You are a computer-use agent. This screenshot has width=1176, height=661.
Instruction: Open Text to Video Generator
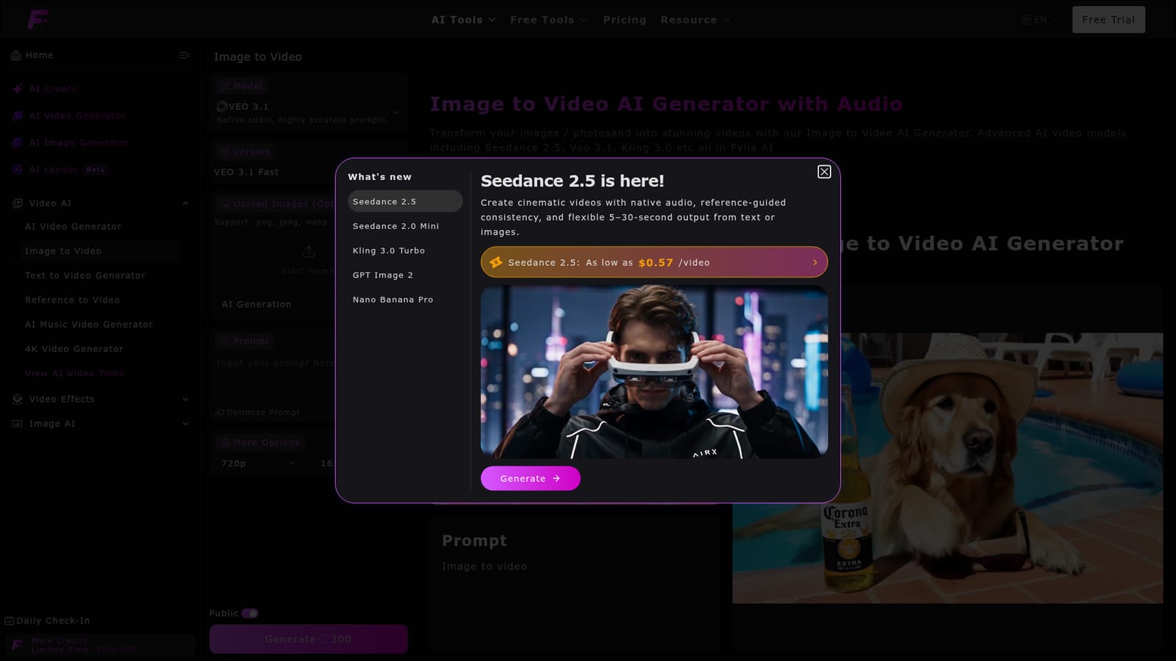[85, 275]
